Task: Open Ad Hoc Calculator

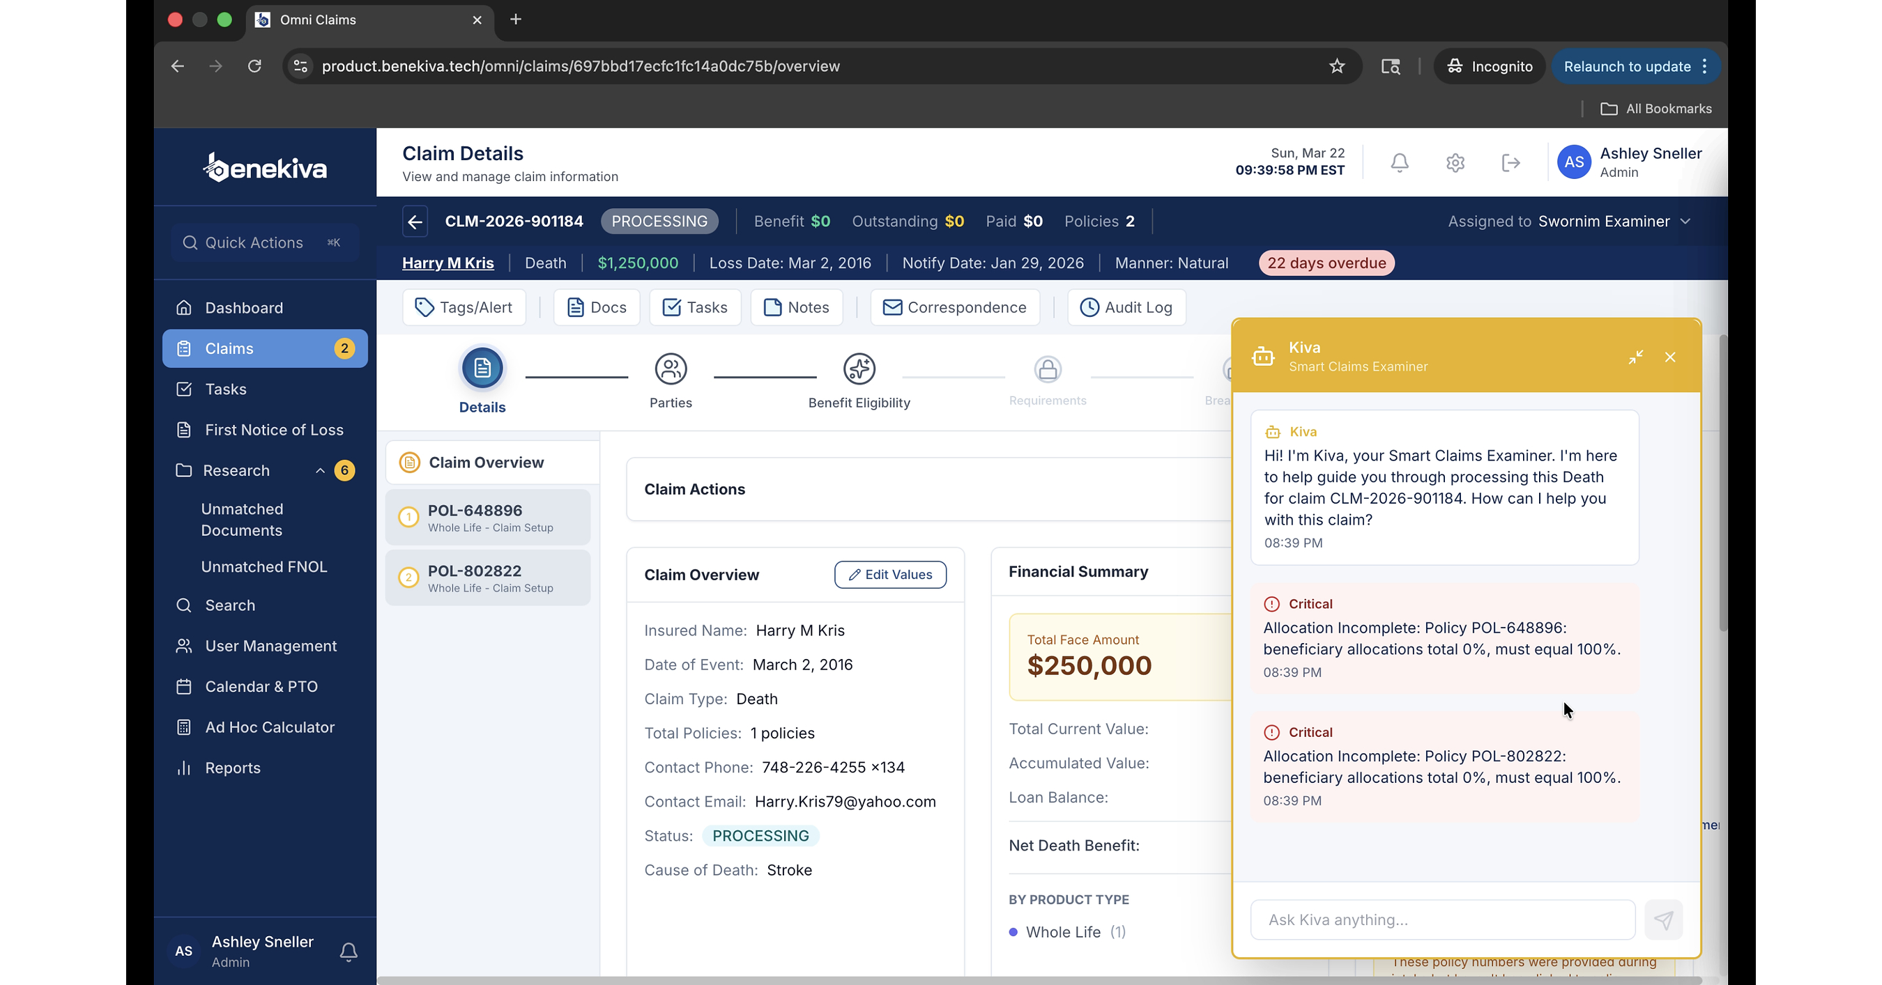Action: tap(264, 727)
